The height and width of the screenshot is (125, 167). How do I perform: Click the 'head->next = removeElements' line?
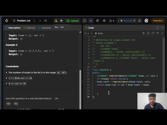pos(124,82)
